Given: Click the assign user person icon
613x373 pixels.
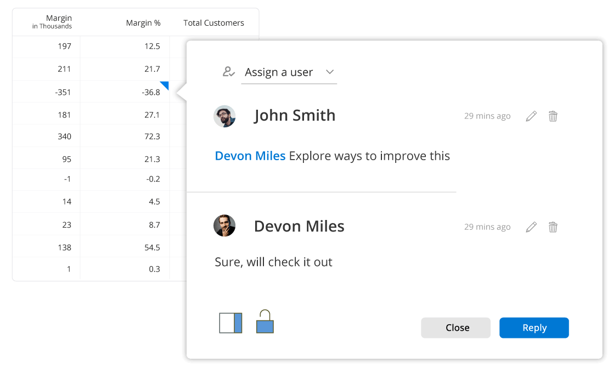Looking at the screenshot, I should click(x=228, y=72).
